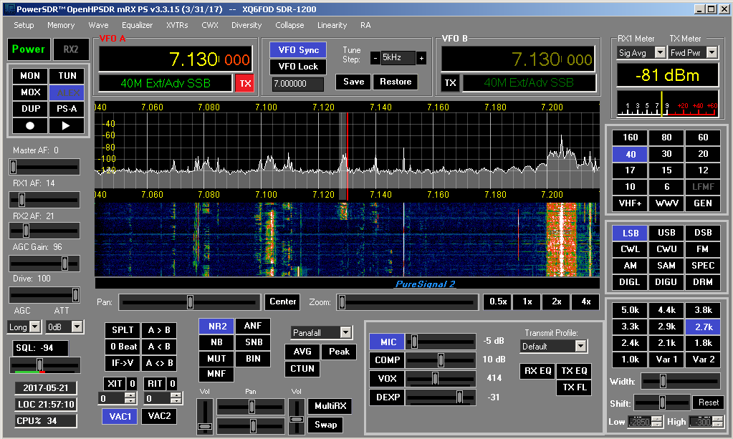Click the tune step minus button
This screenshot has height=439, width=733.
pyautogui.click(x=375, y=58)
